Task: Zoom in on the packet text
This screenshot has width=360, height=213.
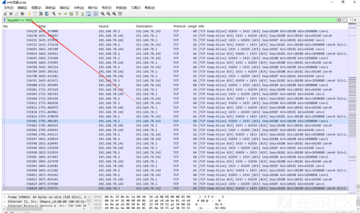Action: (103, 14)
